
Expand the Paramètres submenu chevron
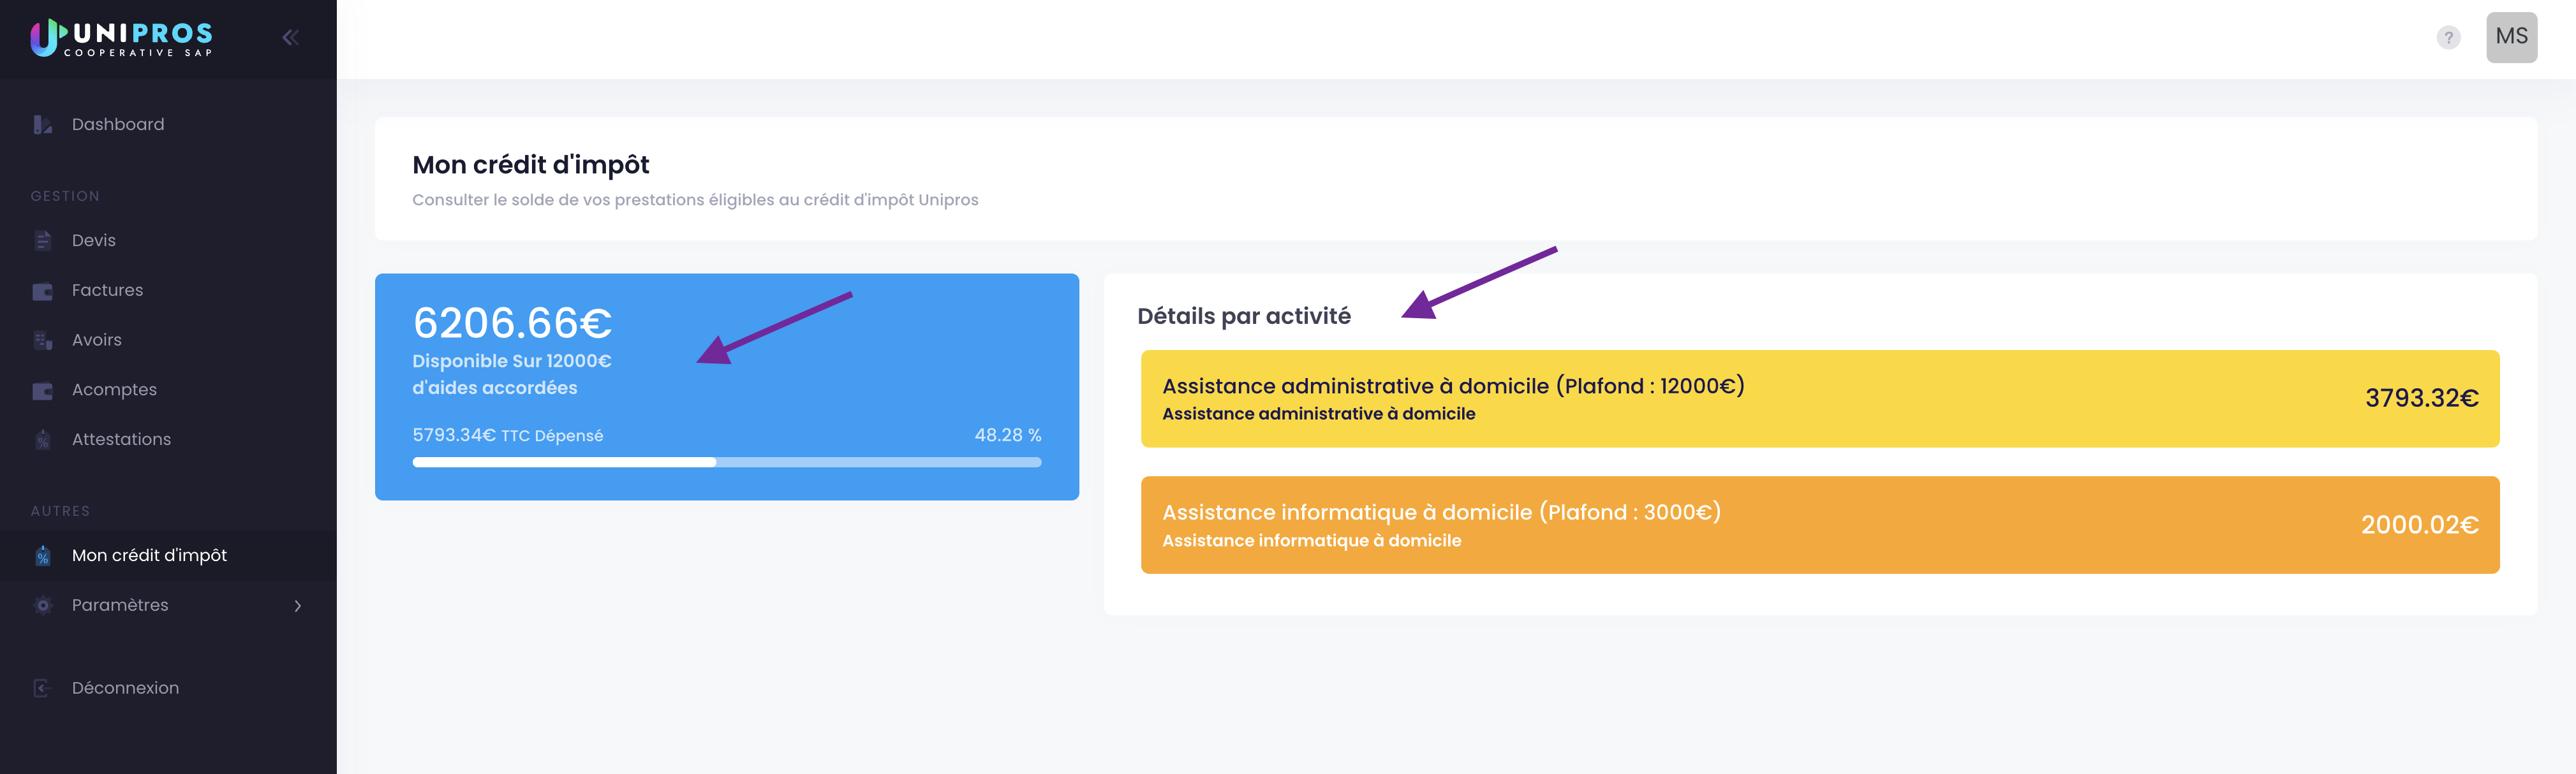click(297, 606)
